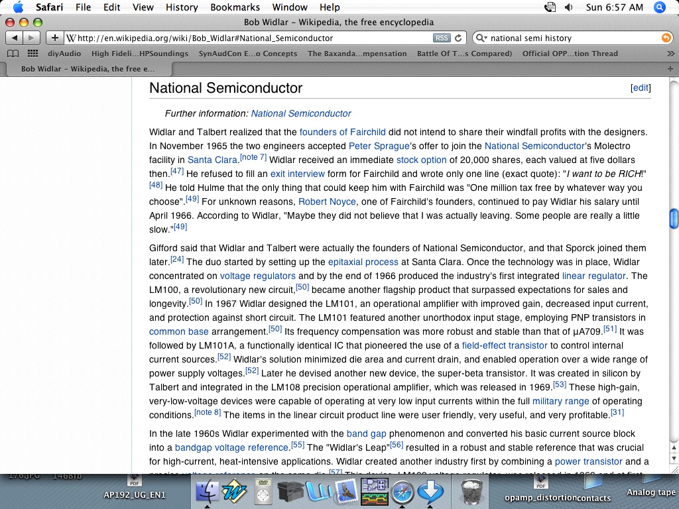Open the phone sync menu bar icon
This screenshot has height=509, width=679.
(550, 7)
